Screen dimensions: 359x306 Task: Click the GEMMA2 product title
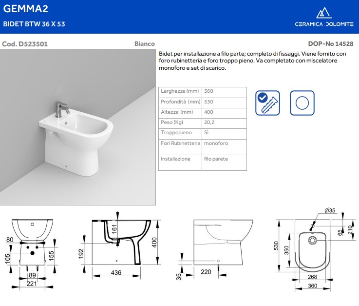tap(25, 9)
